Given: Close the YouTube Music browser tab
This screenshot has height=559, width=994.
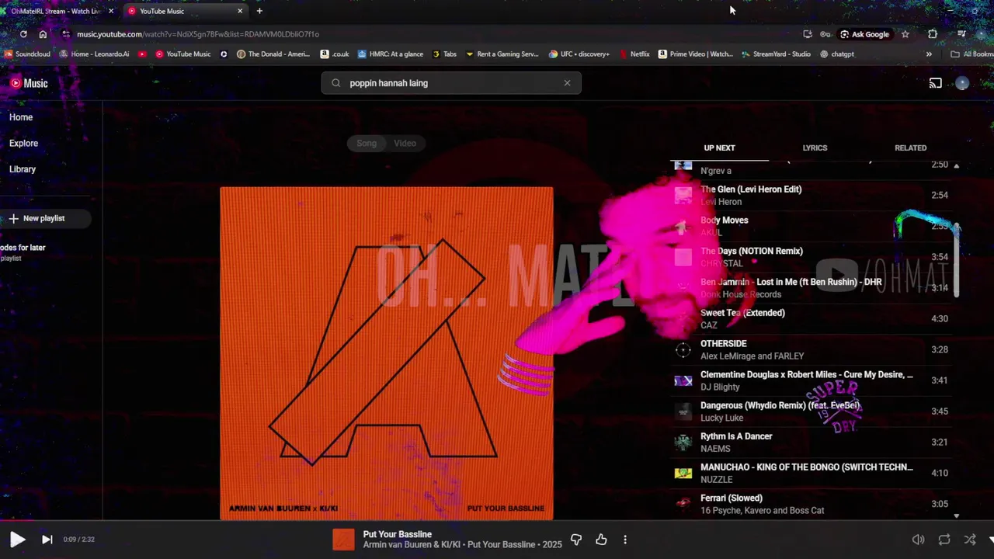Looking at the screenshot, I should [x=240, y=11].
